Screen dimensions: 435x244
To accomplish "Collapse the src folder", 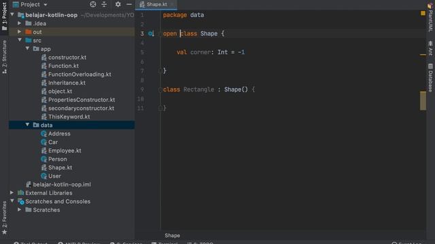I will point(20,40).
